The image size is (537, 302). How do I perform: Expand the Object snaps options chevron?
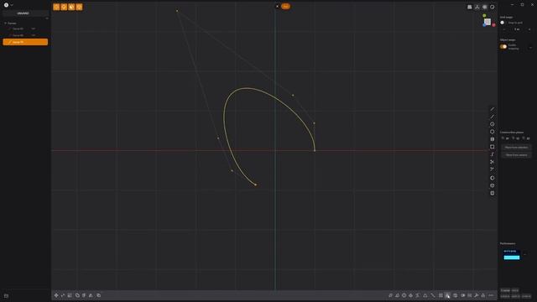pyautogui.click(x=530, y=47)
